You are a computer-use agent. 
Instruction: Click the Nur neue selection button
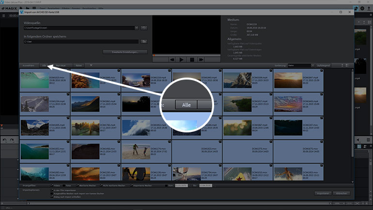click(x=61, y=65)
